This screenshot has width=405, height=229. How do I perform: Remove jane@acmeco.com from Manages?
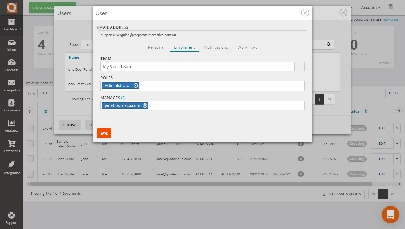(x=145, y=105)
